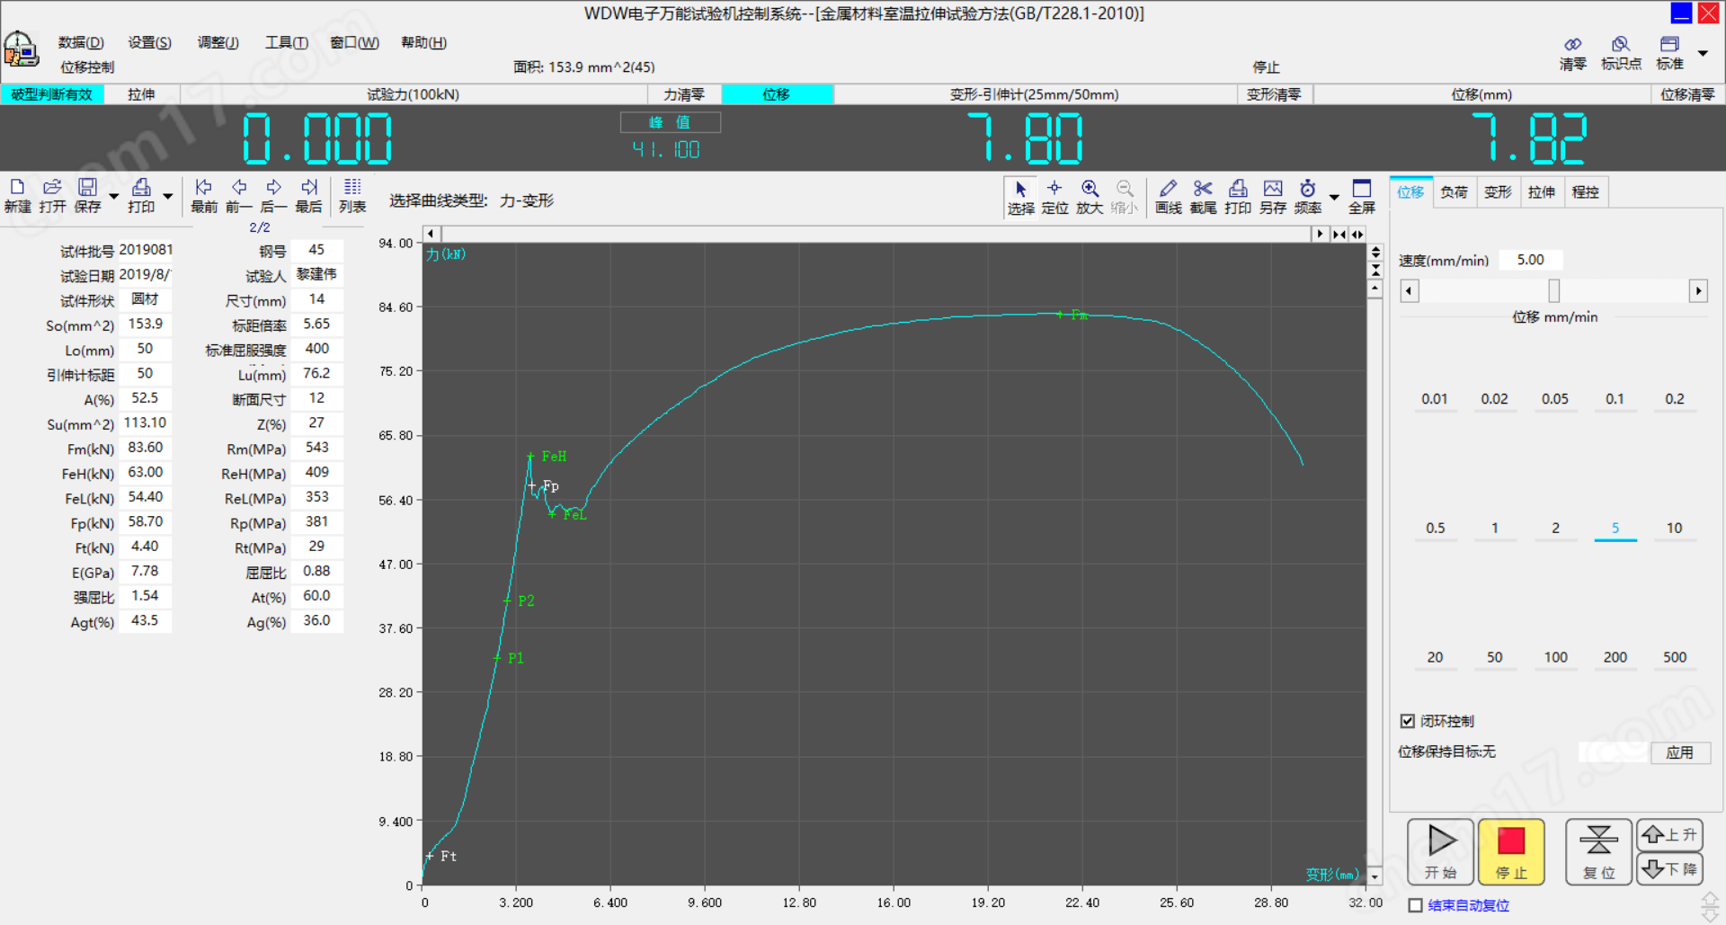
Task: Click the right arrow of speed slider
Action: point(1698,291)
